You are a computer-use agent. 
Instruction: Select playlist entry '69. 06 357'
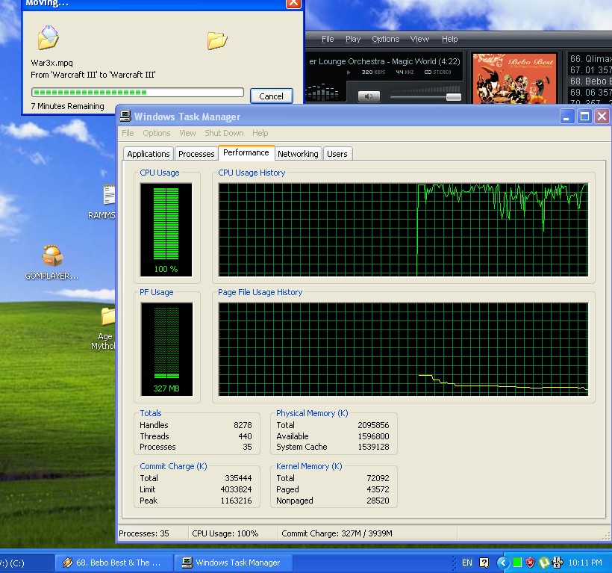click(x=590, y=92)
